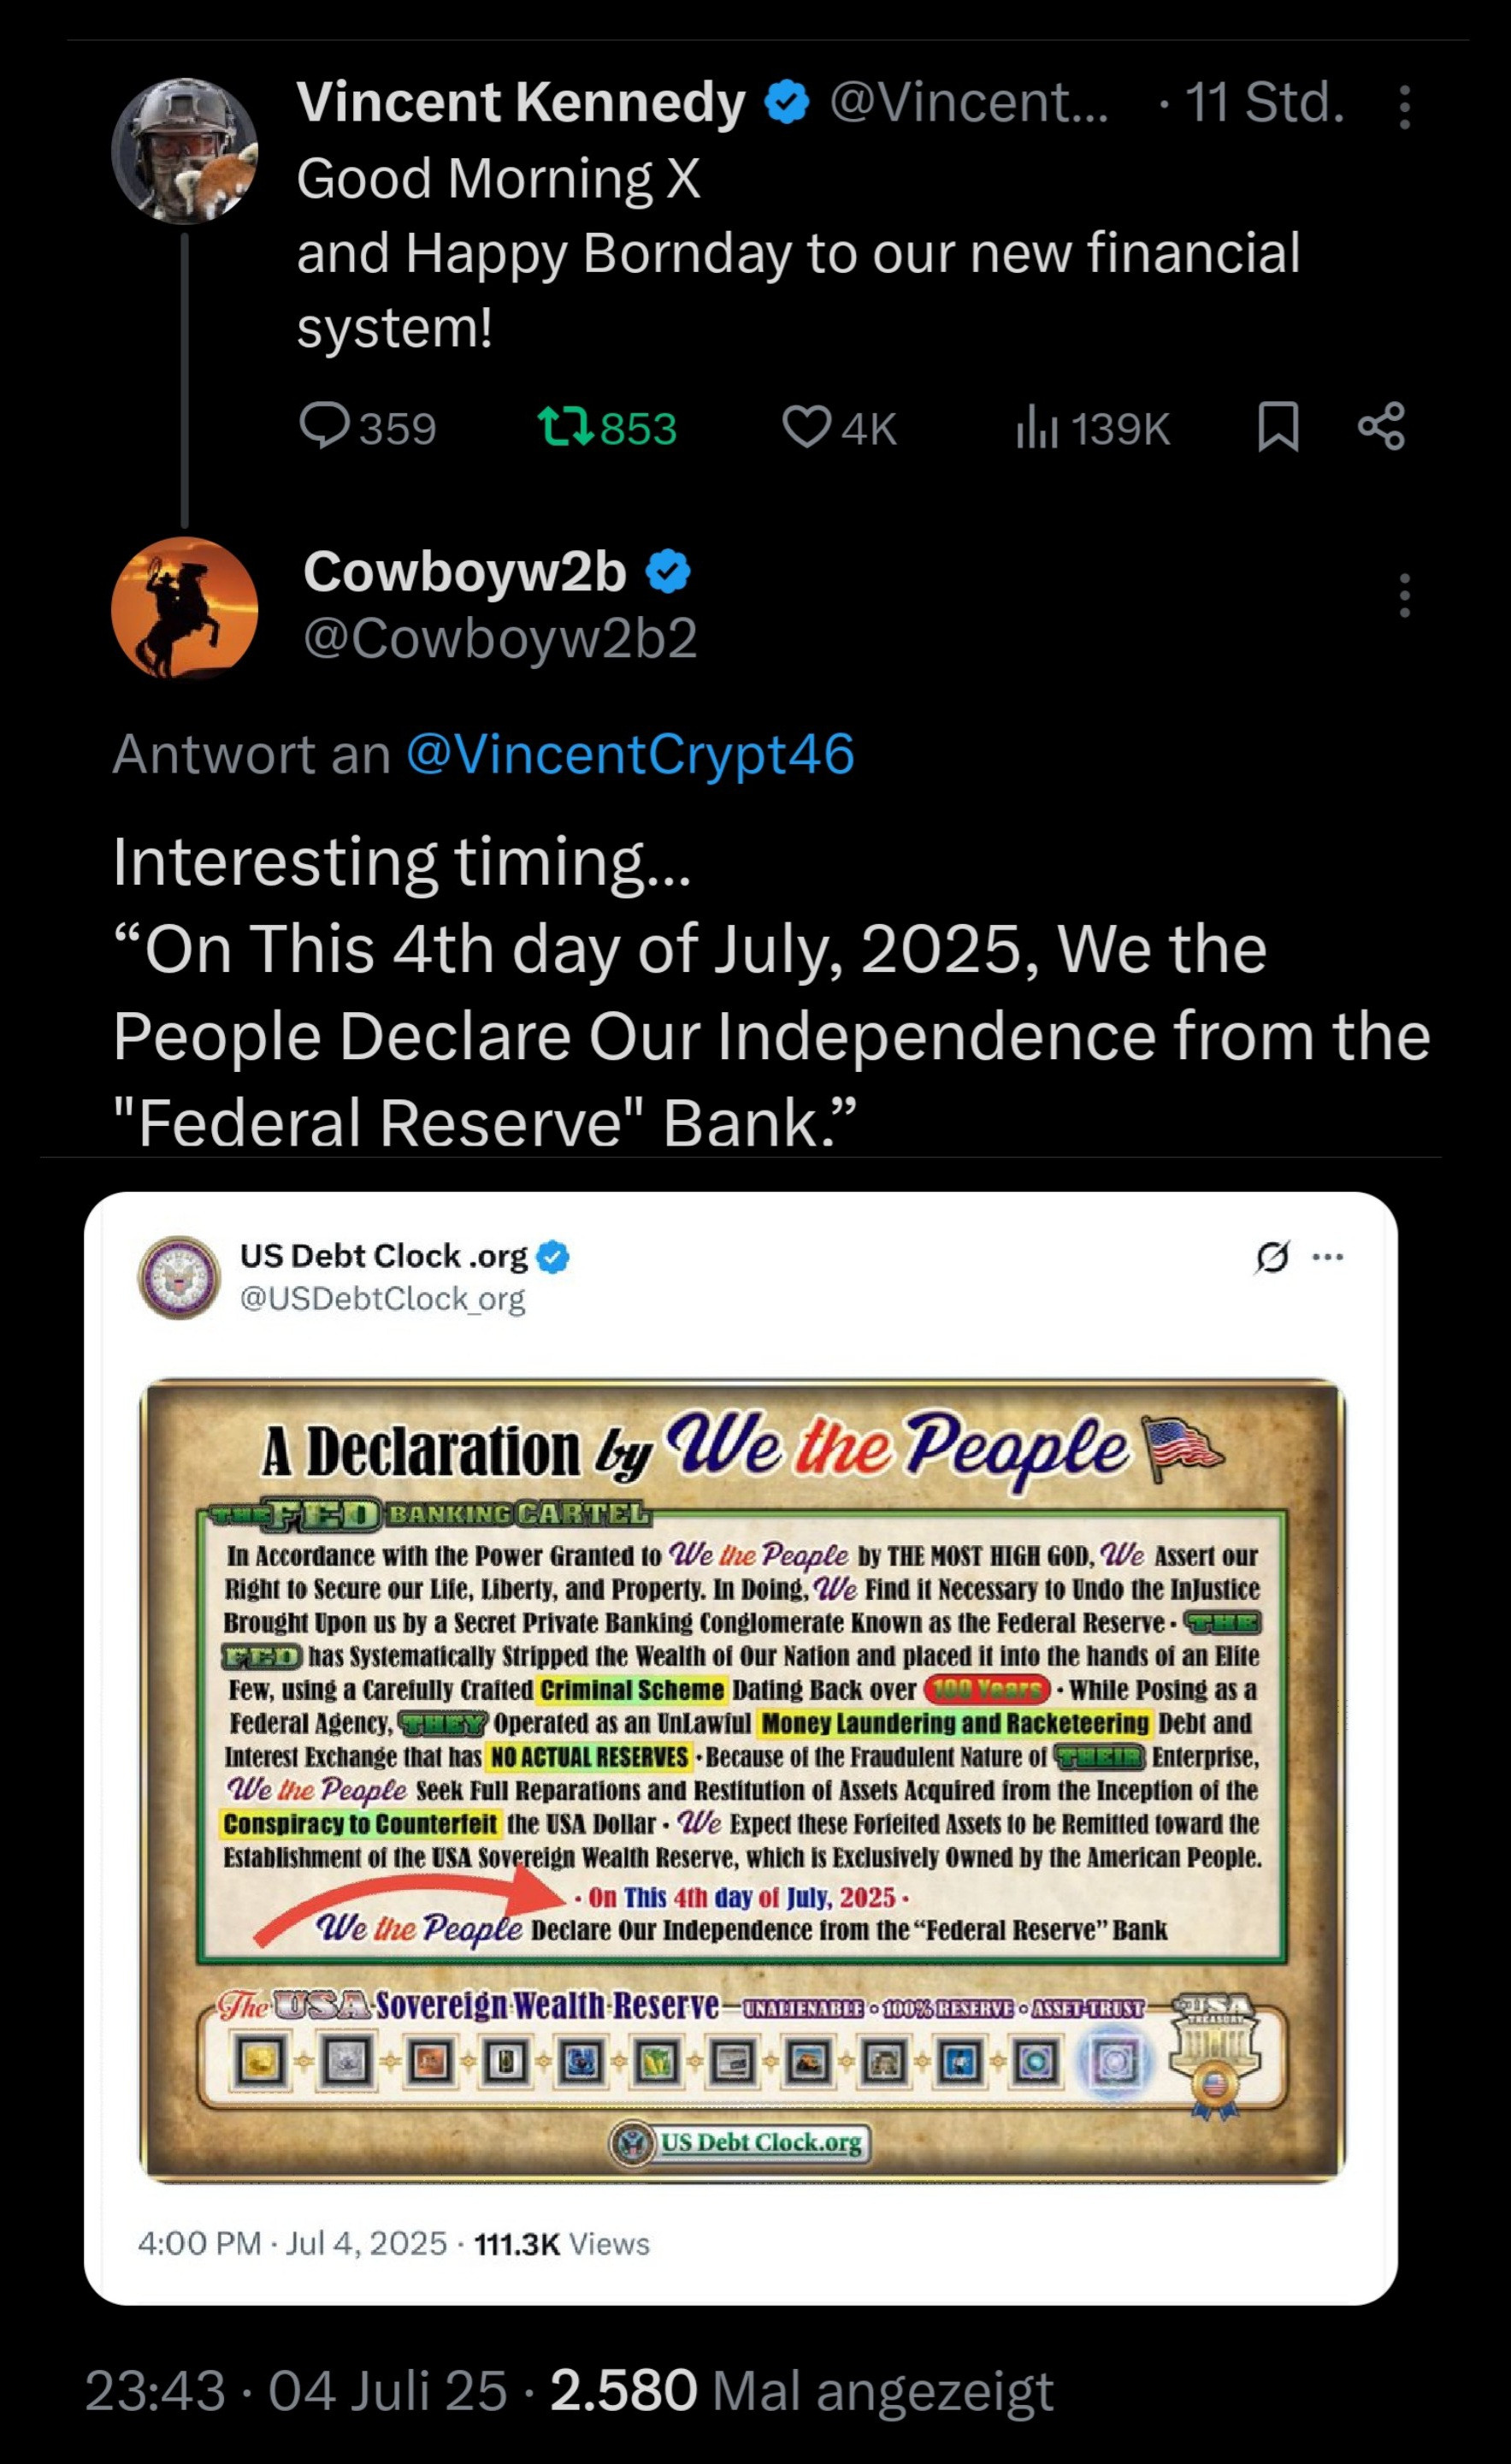
Task: Open Vincent Kennedy's profile picture
Action: pos(185,151)
